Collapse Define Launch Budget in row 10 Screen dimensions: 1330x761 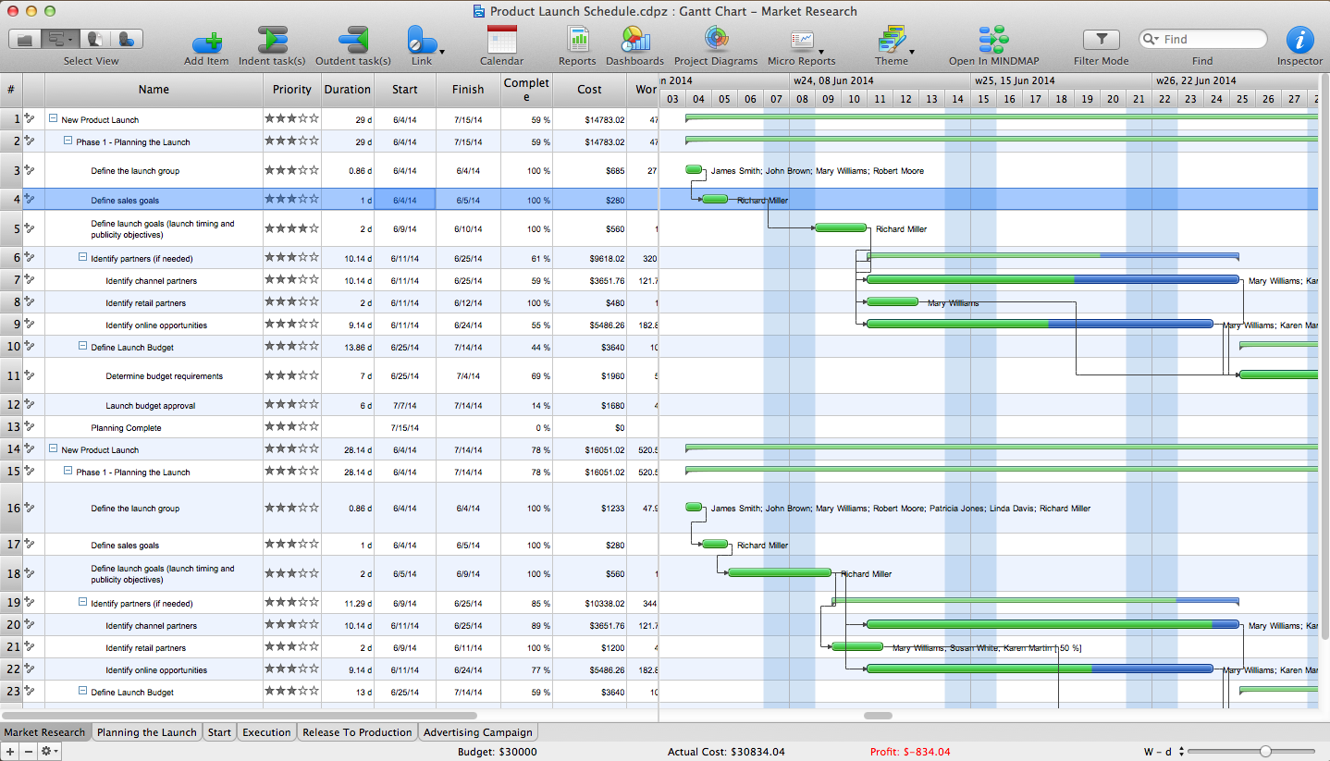coord(82,347)
